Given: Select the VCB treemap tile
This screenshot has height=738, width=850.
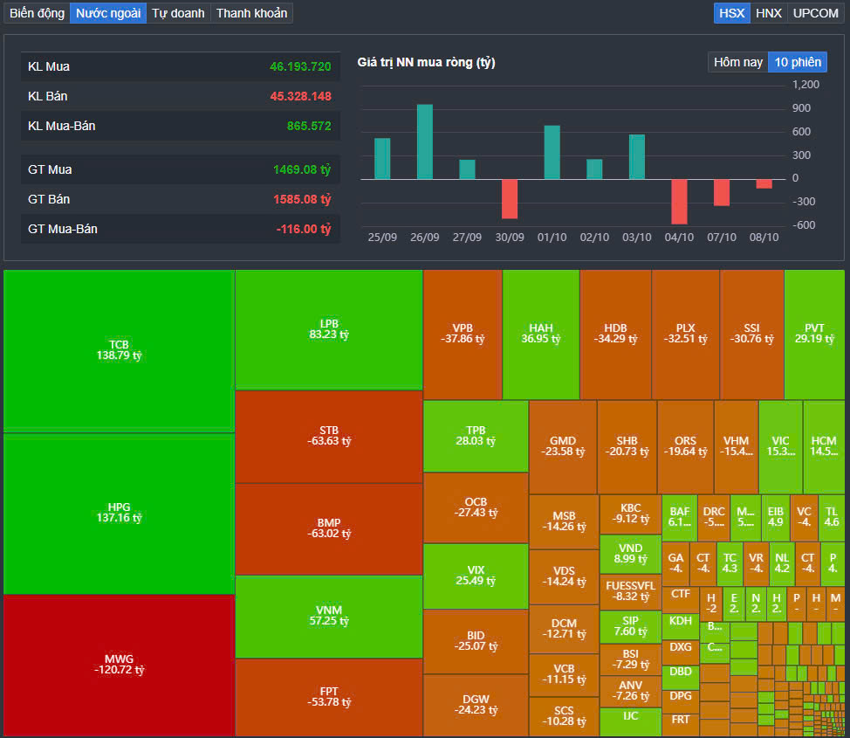Looking at the screenshot, I should coord(564,674).
